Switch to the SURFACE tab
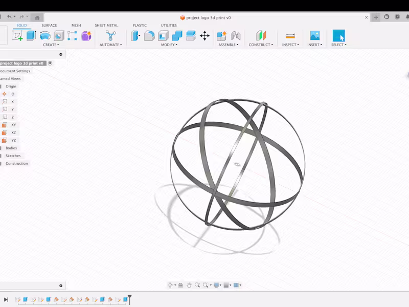 49,25
